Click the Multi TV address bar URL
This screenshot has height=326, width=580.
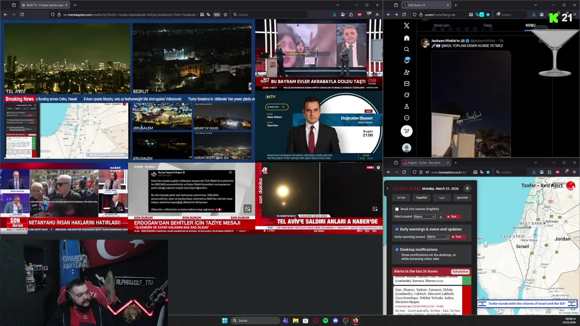click(130, 14)
